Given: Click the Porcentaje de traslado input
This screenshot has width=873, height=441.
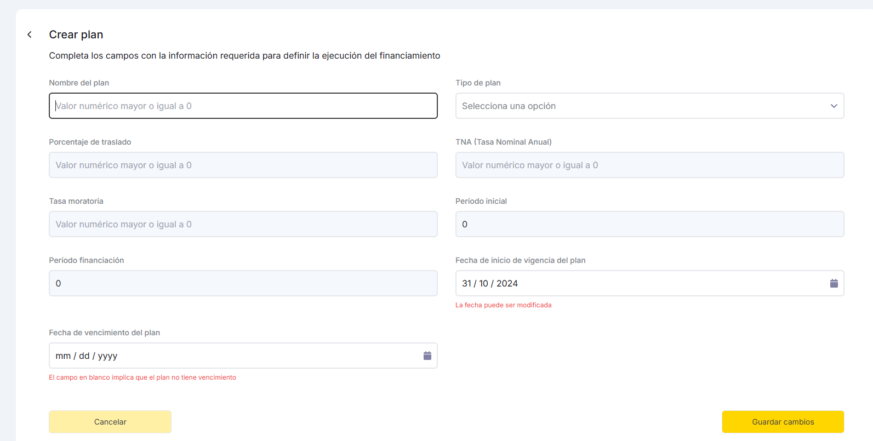Looking at the screenshot, I should pyautogui.click(x=243, y=165).
